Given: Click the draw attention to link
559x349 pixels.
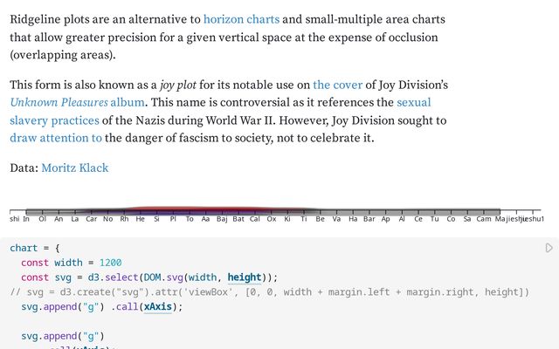Looking at the screenshot, I should (x=56, y=138).
